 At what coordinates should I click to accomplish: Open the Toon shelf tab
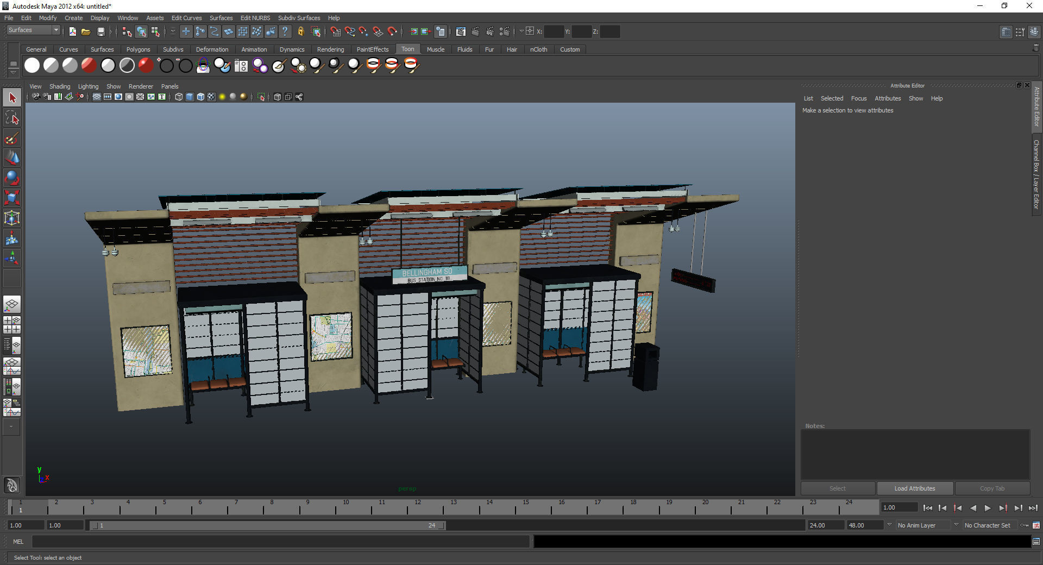click(x=407, y=49)
